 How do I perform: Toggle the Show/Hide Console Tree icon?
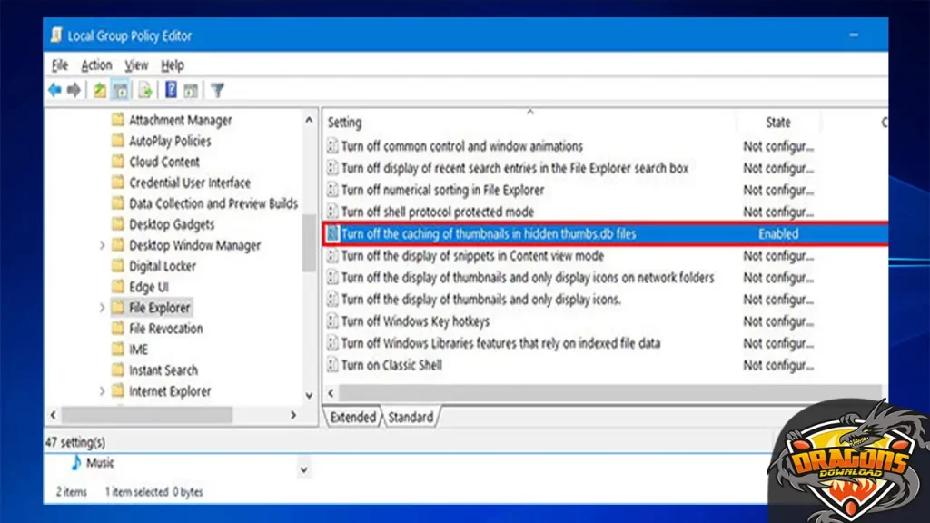(121, 90)
